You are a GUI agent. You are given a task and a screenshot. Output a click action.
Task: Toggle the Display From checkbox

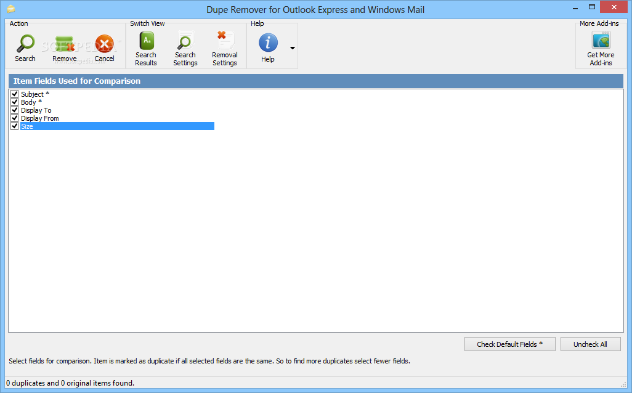[x=15, y=118]
